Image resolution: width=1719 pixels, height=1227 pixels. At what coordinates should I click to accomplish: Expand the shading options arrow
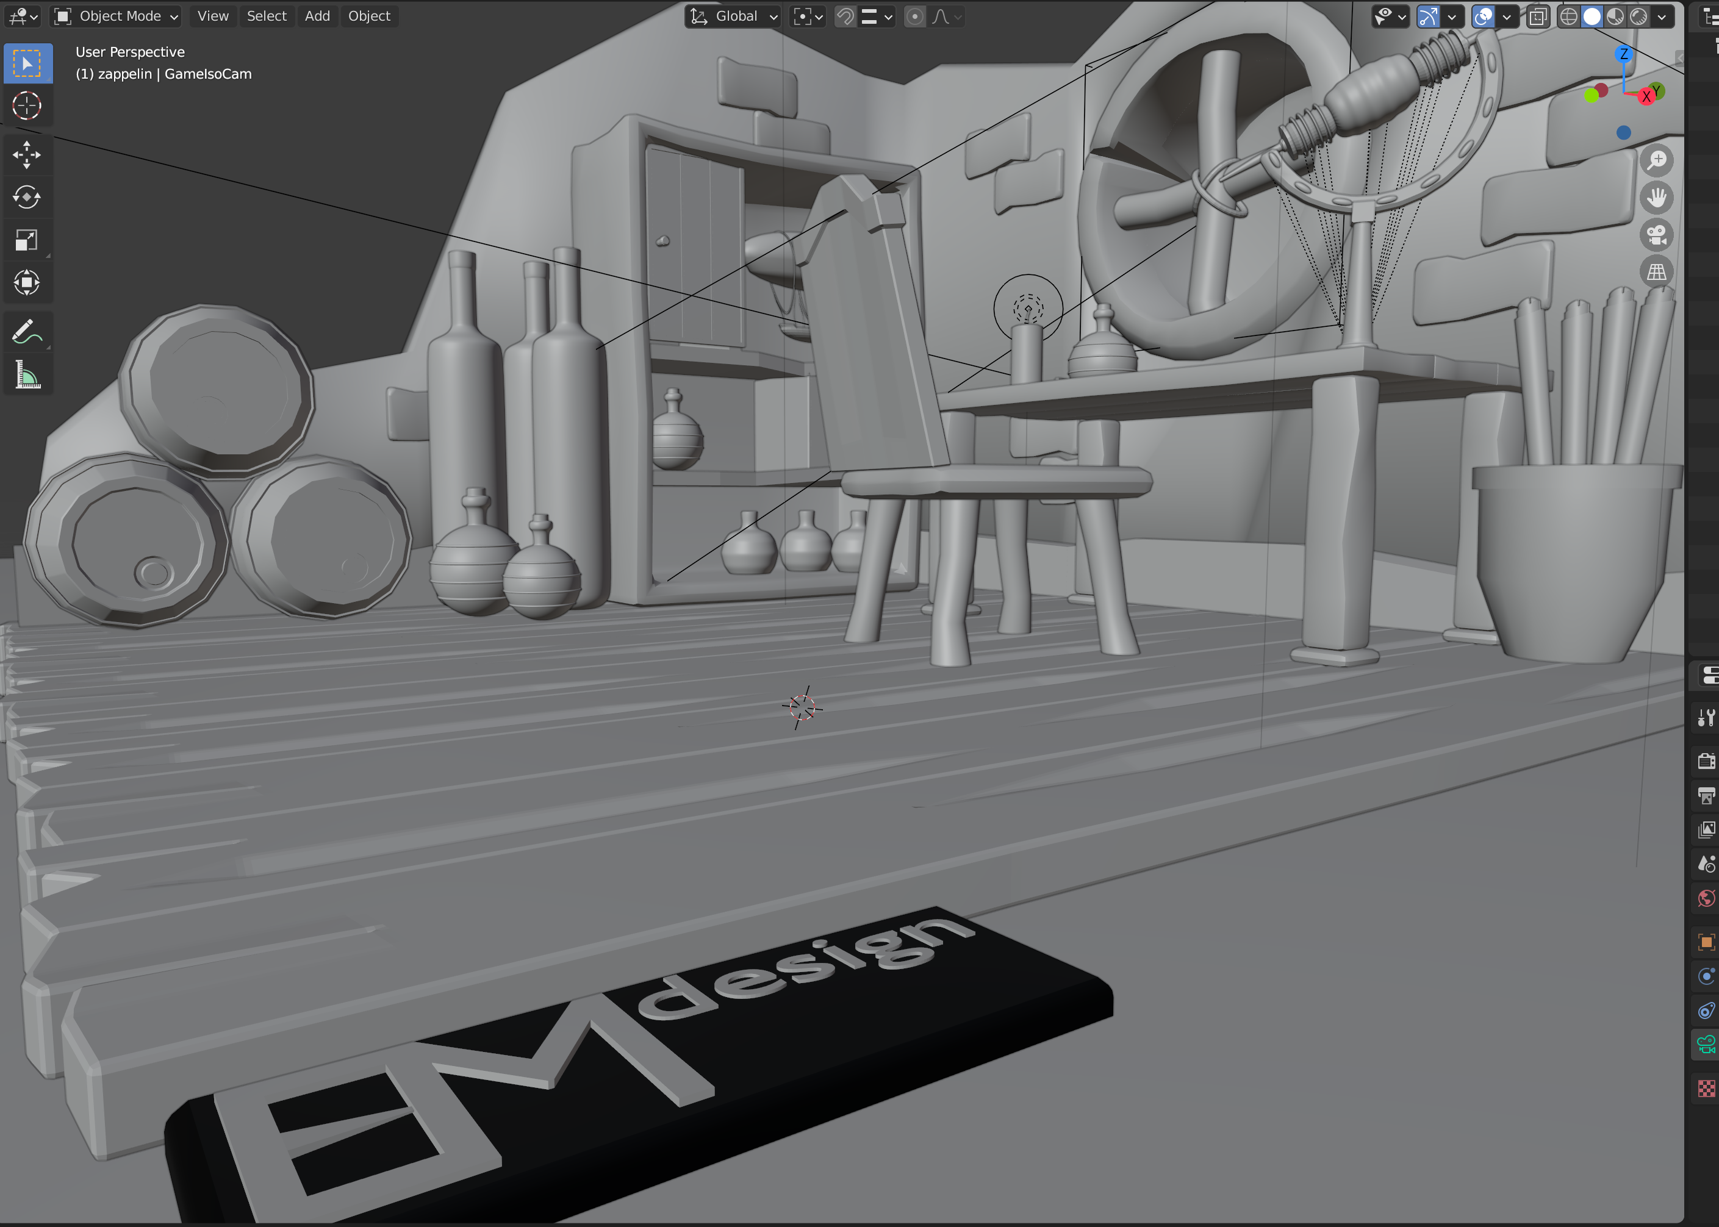tap(1662, 16)
